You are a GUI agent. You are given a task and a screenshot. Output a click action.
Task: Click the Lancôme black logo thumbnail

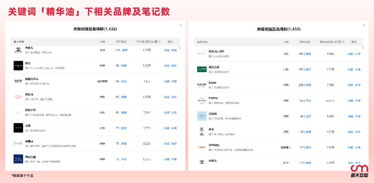(18, 128)
